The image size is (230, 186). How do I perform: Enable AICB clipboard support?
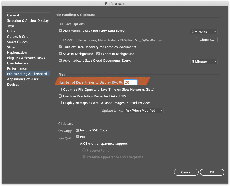[x=77, y=143]
